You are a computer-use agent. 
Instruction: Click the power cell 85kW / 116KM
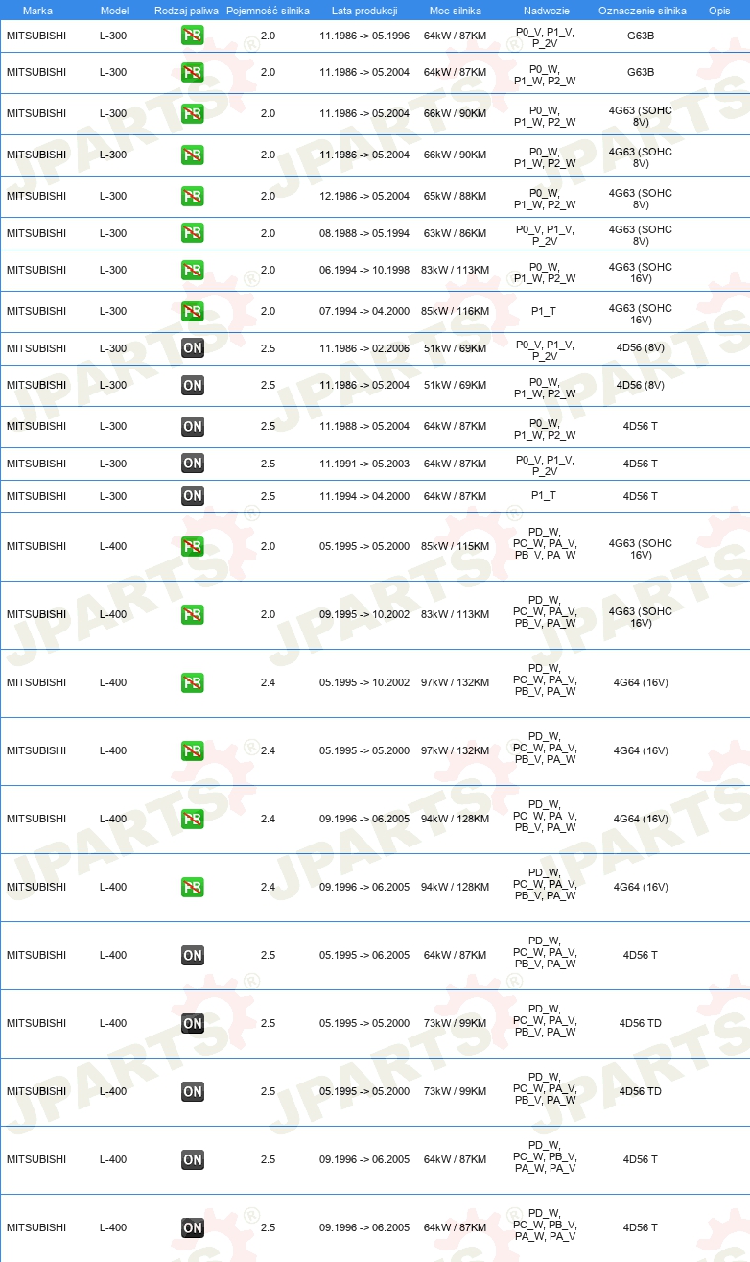pyautogui.click(x=455, y=311)
